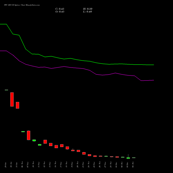
Task: Click the '11 Nov' date label
Action: pyautogui.click(x=39, y=165)
